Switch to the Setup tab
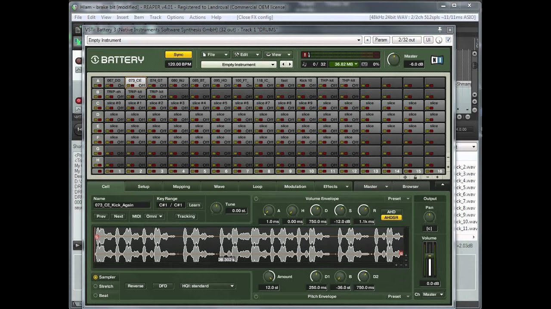 144,187
